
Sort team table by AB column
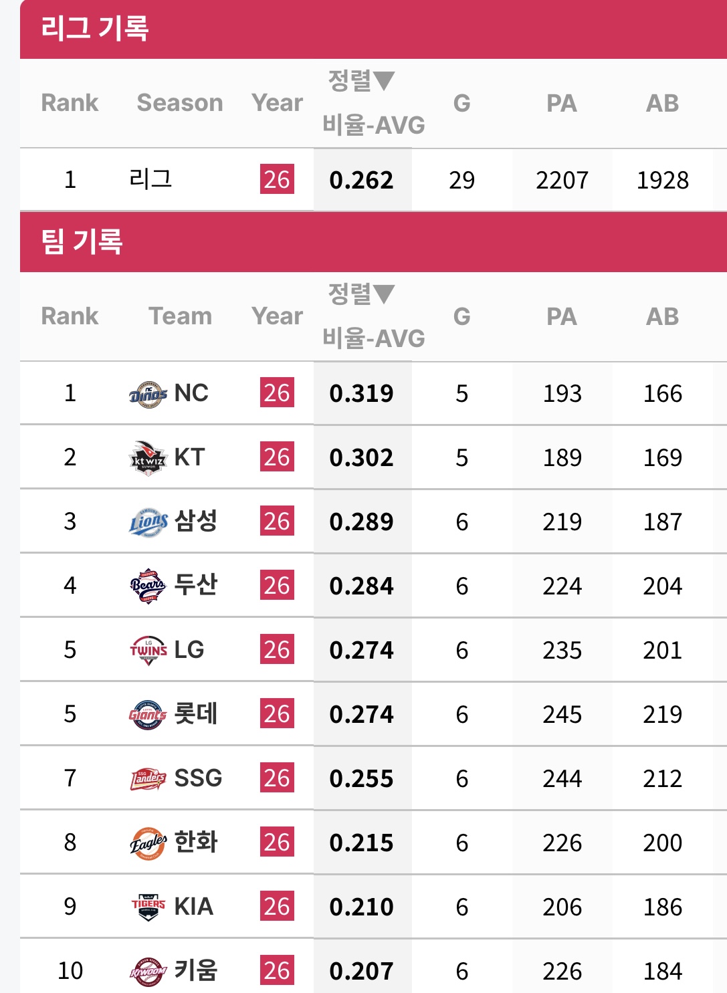[662, 316]
